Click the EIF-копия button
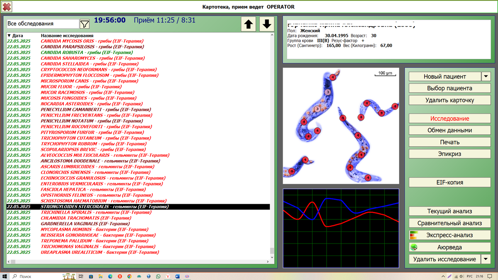Image resolution: width=498 pixels, height=280 pixels. coord(450,182)
